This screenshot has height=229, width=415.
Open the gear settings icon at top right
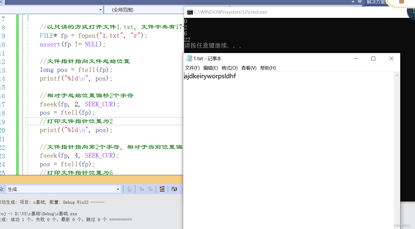point(360,2)
